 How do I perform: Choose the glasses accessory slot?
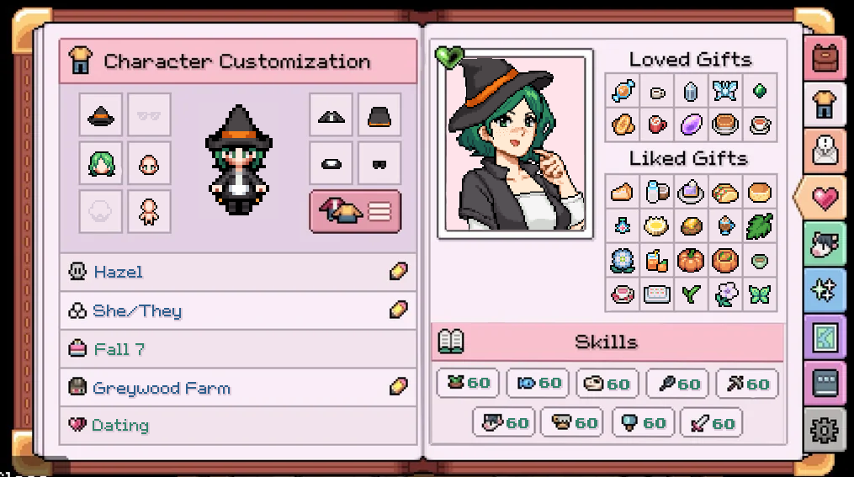[149, 115]
